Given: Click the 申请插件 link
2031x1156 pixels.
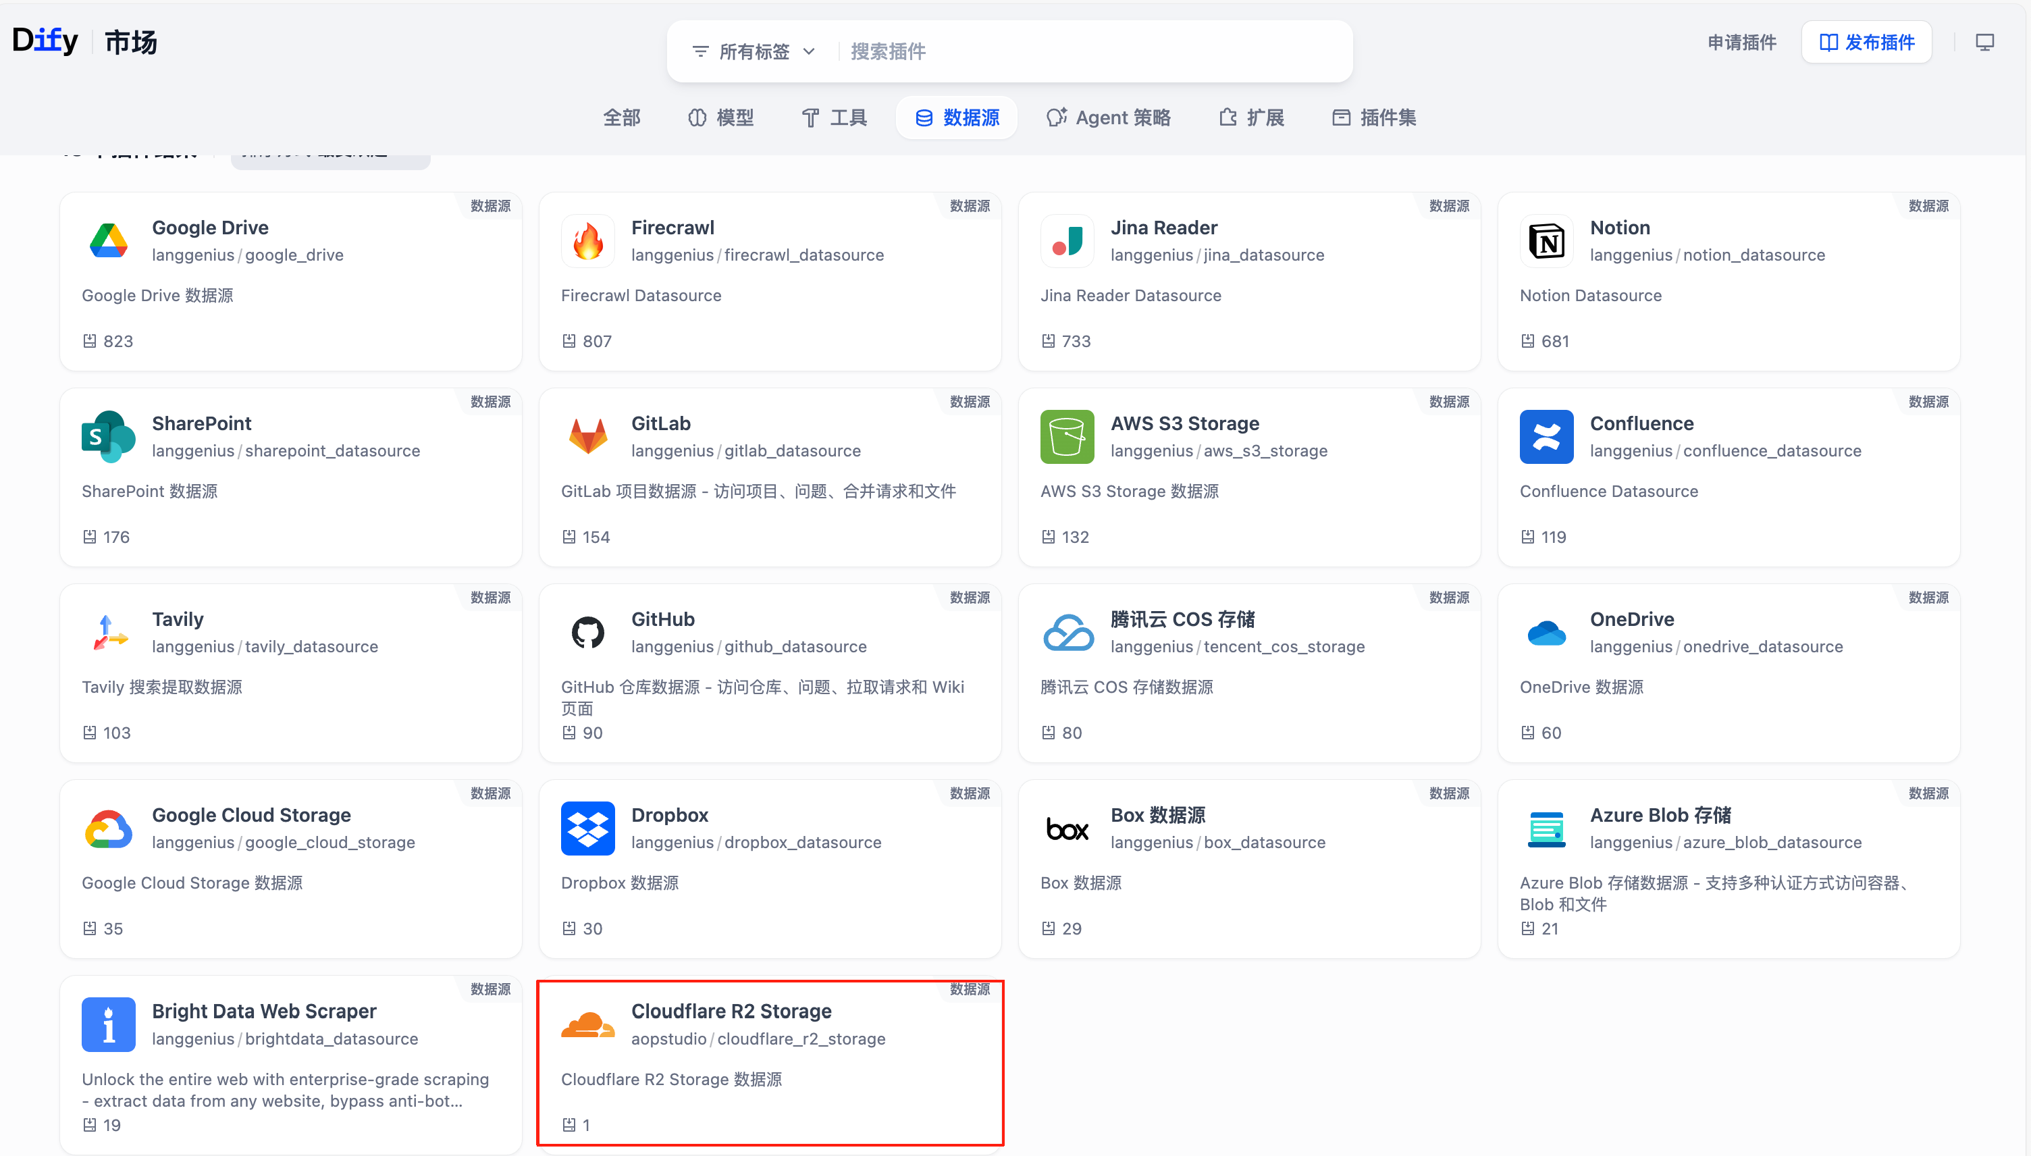Looking at the screenshot, I should coord(1741,42).
